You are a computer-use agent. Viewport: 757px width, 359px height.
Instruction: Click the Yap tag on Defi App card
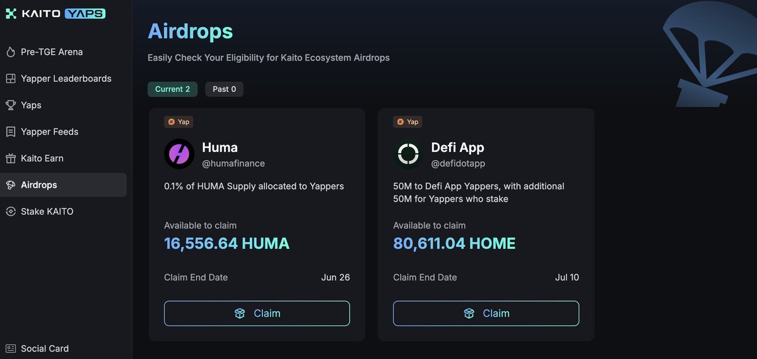[408, 122]
